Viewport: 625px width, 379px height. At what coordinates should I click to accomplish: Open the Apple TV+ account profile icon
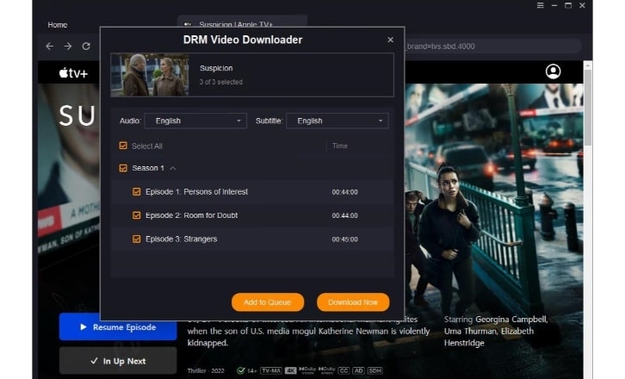[x=553, y=71]
